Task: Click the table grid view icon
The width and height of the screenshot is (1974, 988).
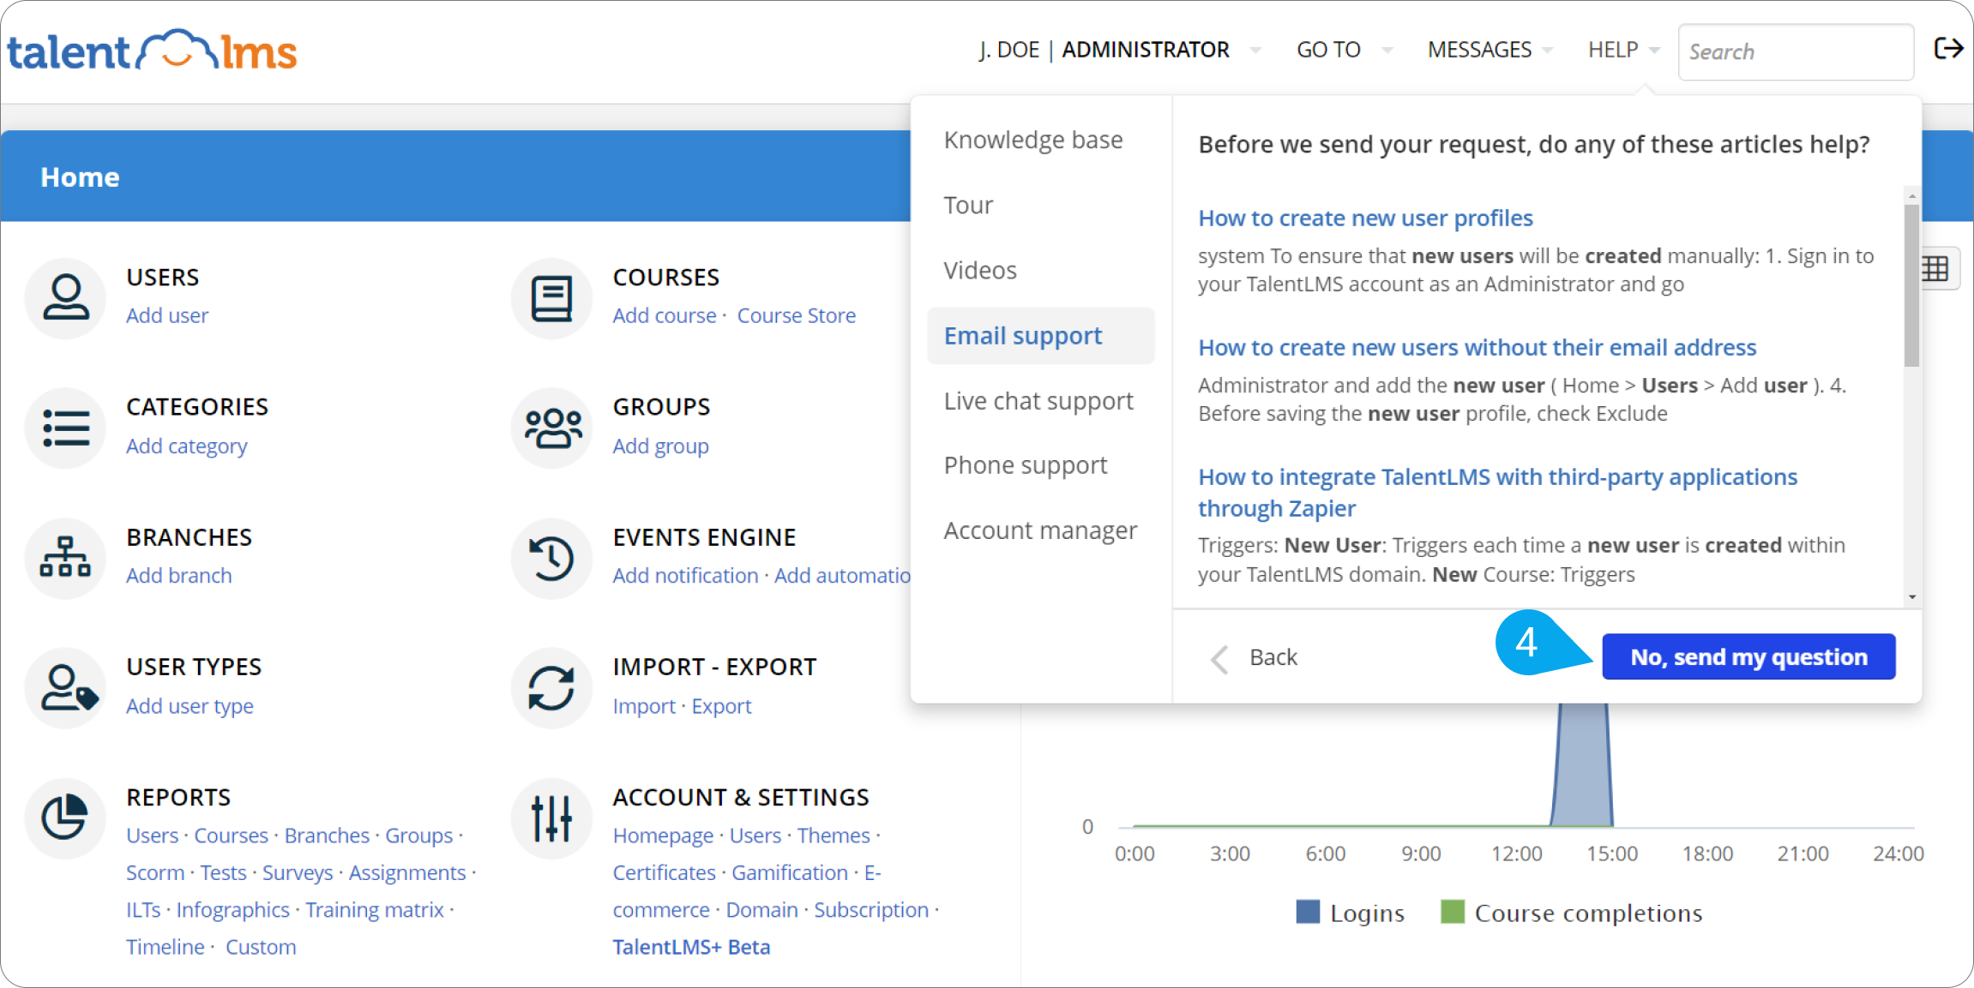Action: coord(1935,269)
